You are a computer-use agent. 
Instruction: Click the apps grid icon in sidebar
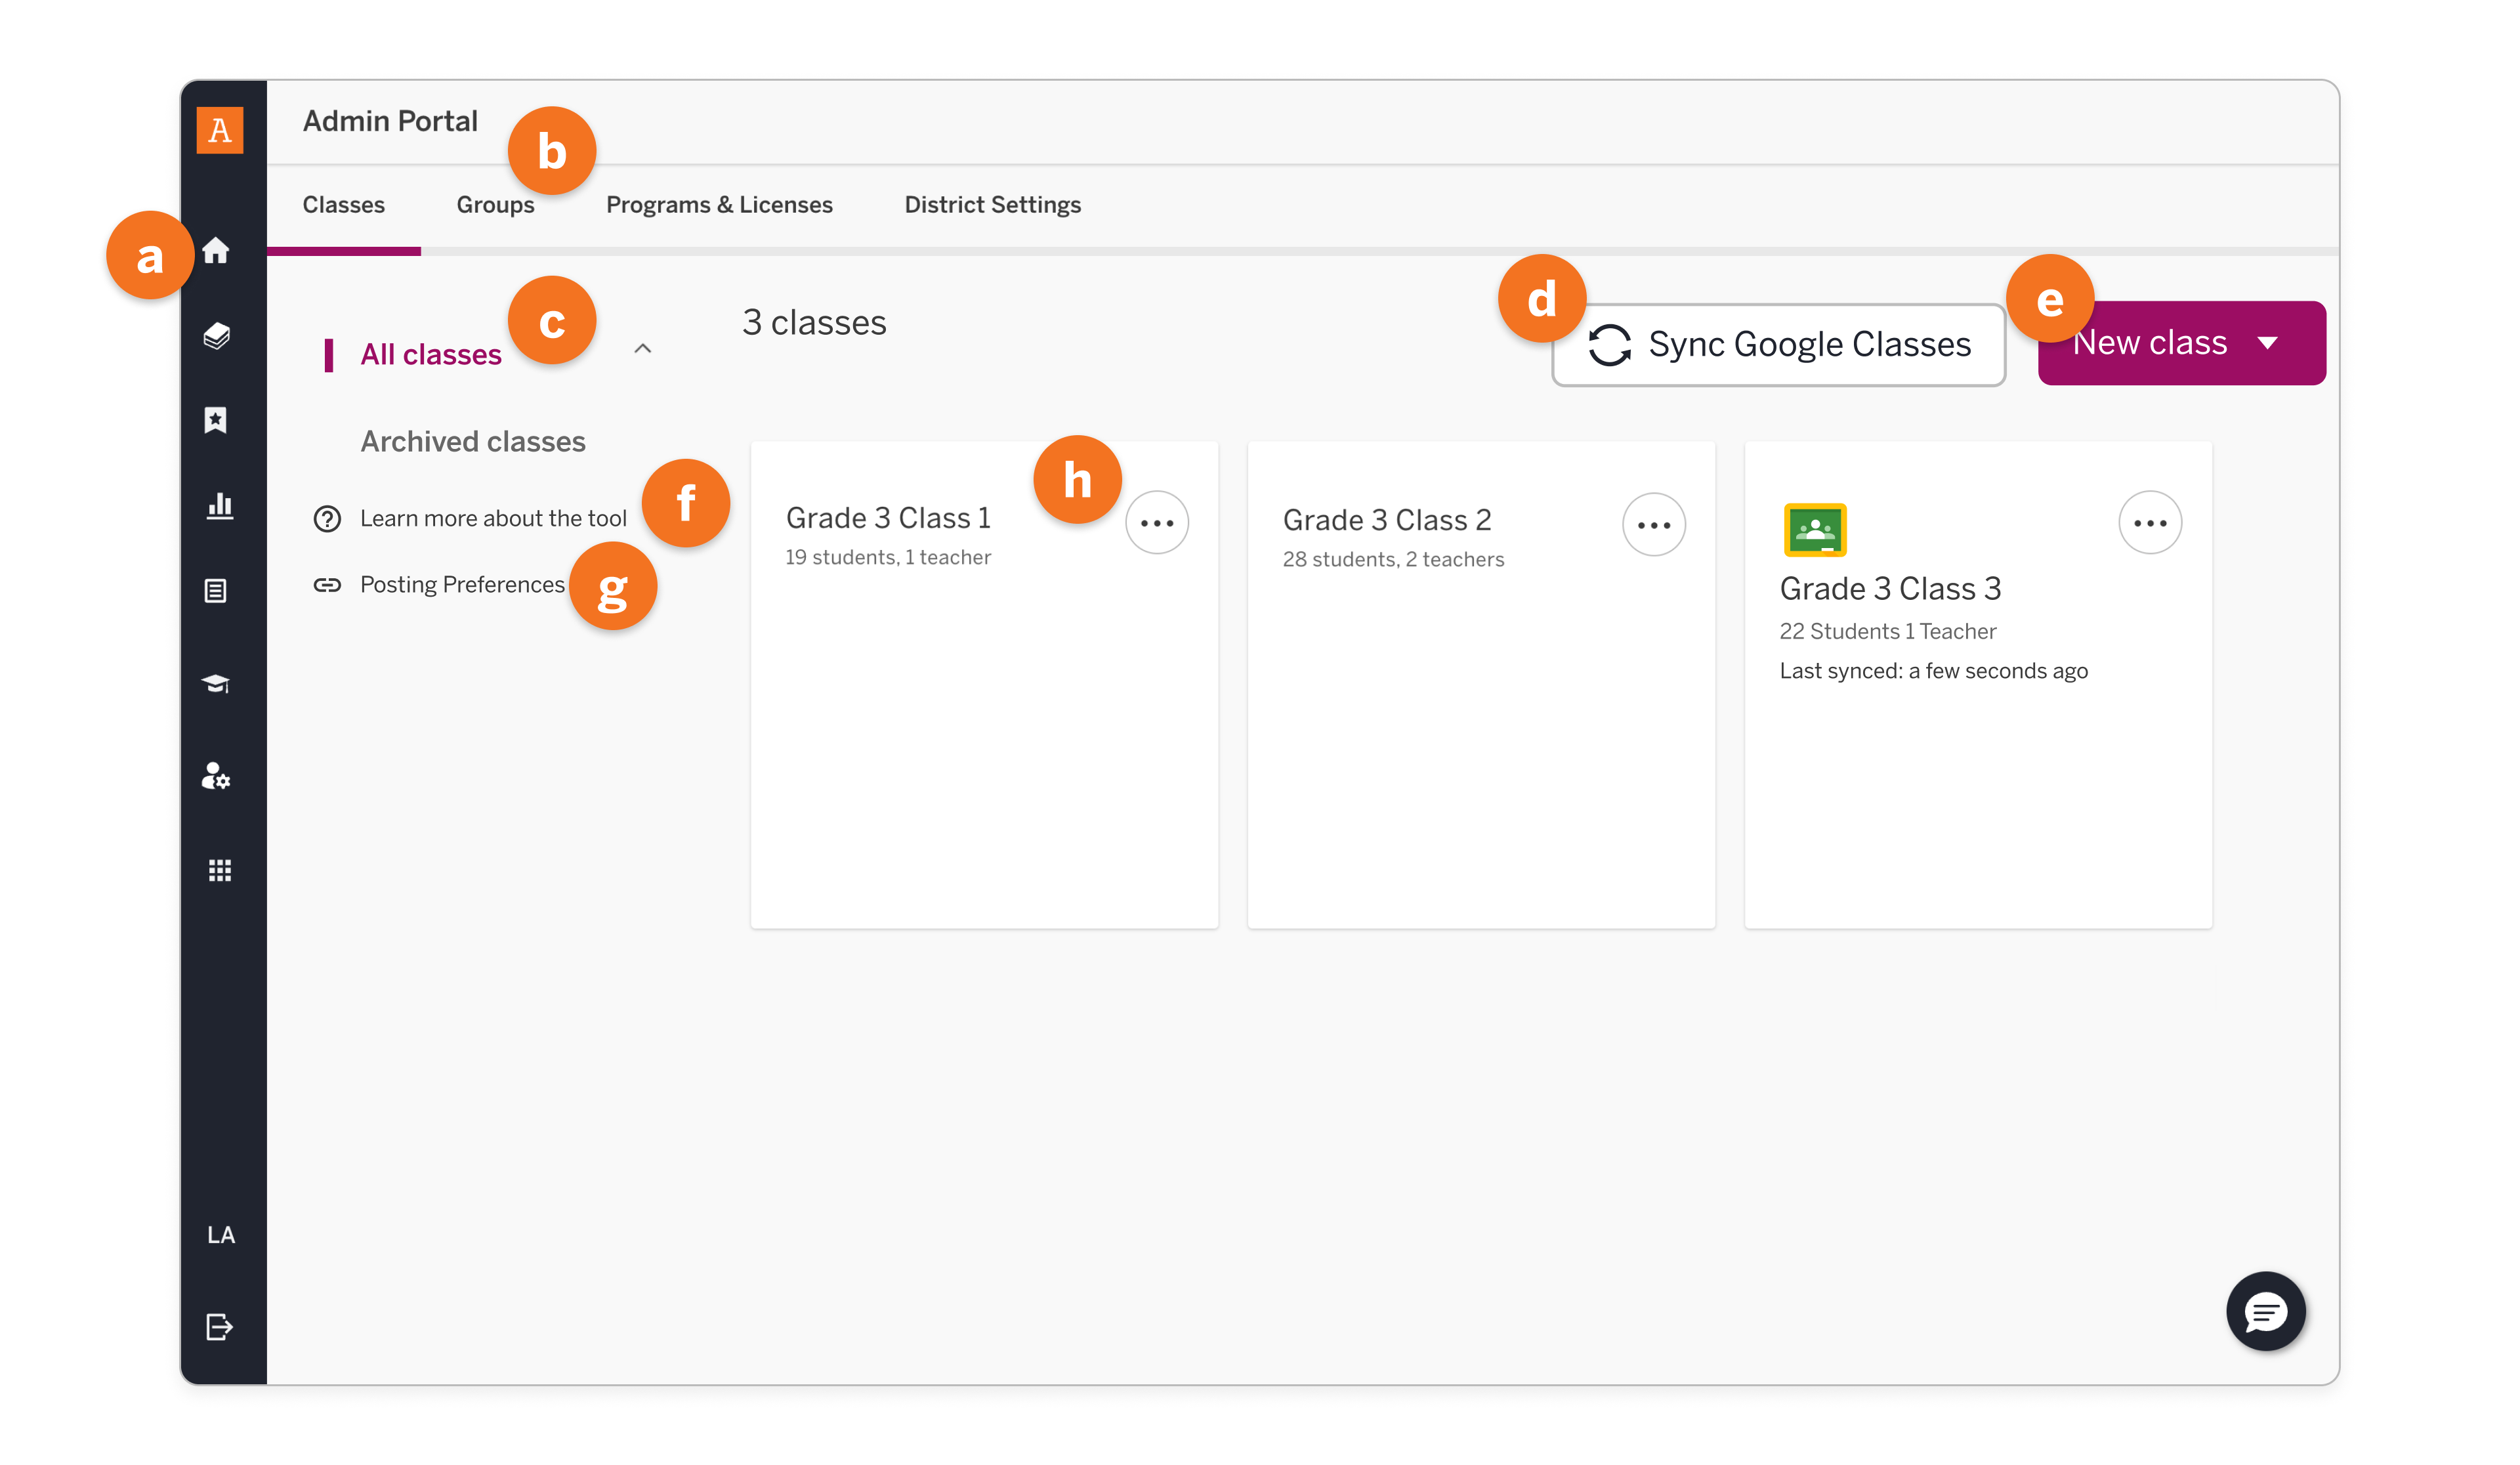220,869
